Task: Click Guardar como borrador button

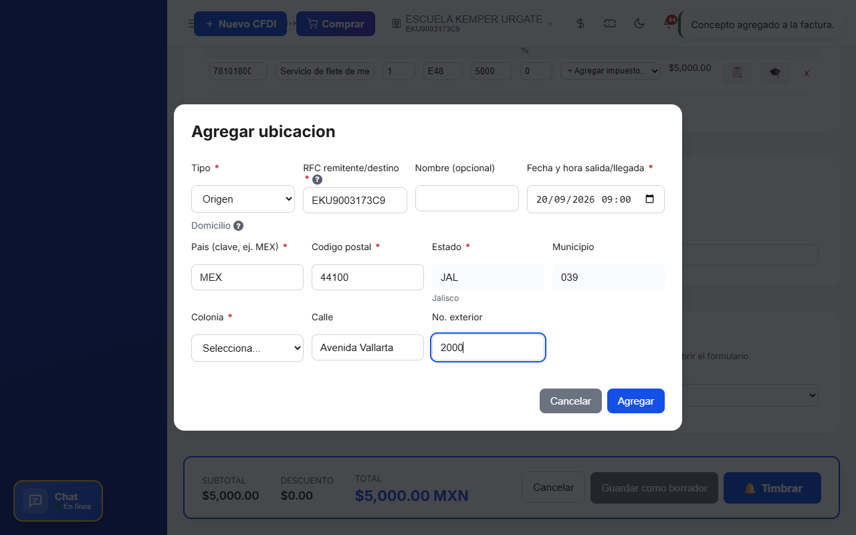Action: pos(654,488)
